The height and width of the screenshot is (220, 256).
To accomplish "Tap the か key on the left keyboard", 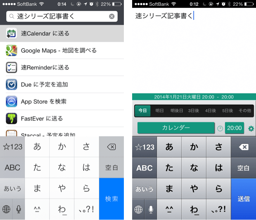I will point(62,147).
